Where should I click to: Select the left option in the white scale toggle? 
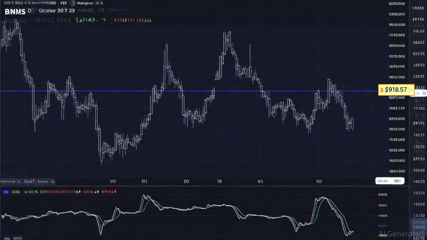pos(382,181)
